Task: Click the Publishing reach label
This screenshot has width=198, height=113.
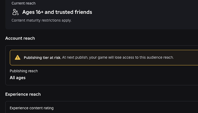Action: click(x=24, y=71)
